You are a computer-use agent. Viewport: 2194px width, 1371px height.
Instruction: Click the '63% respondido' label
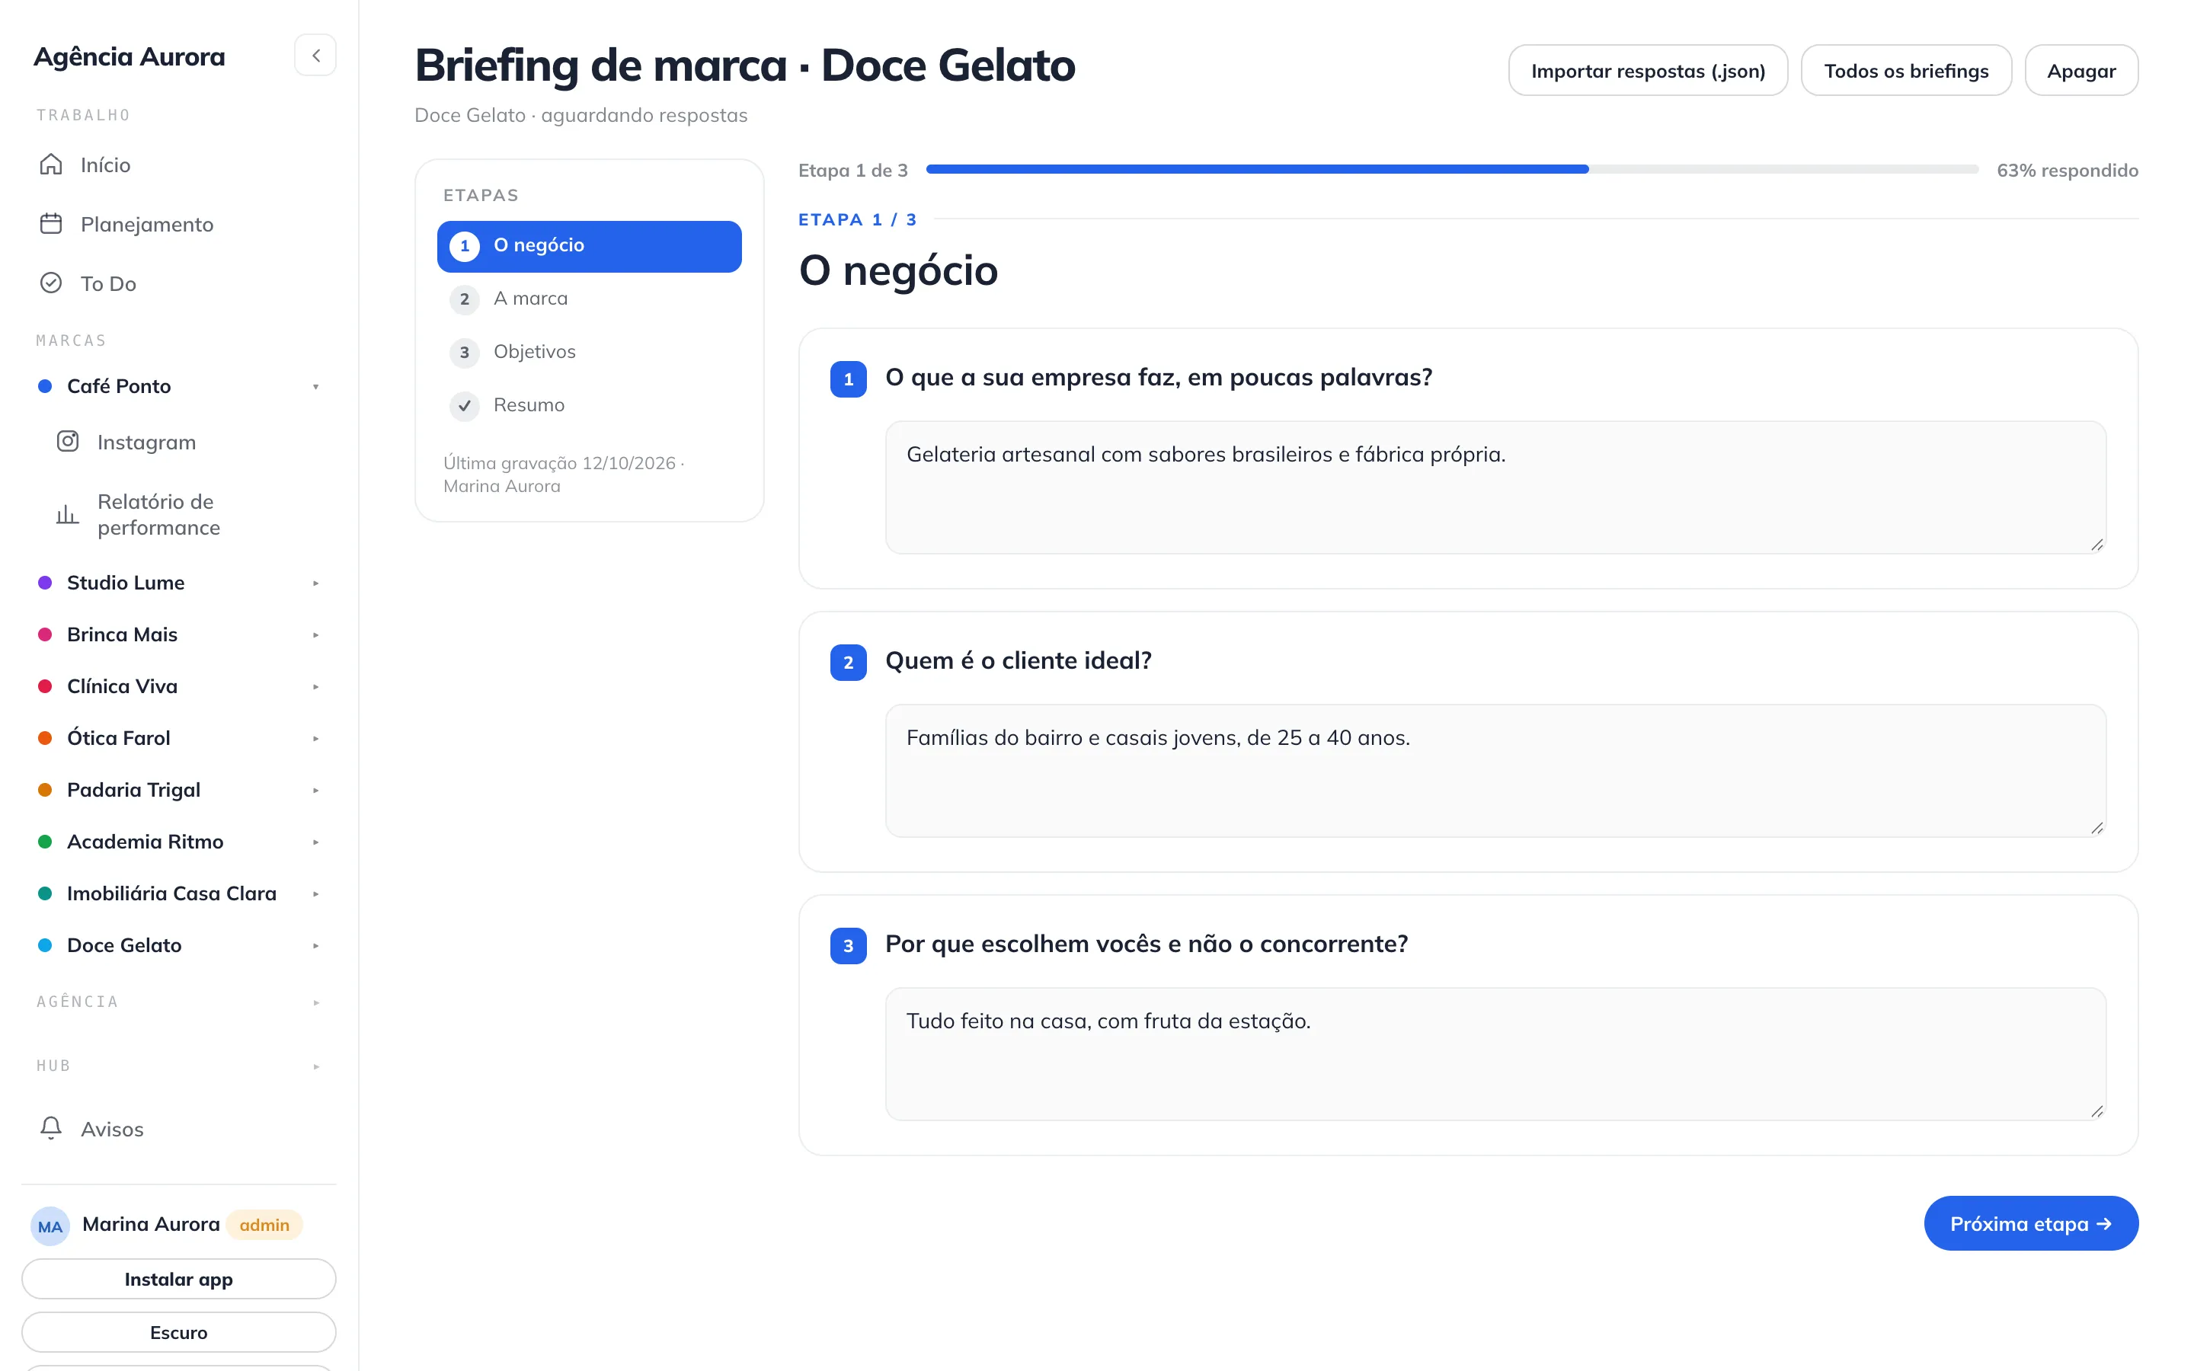click(x=2067, y=171)
